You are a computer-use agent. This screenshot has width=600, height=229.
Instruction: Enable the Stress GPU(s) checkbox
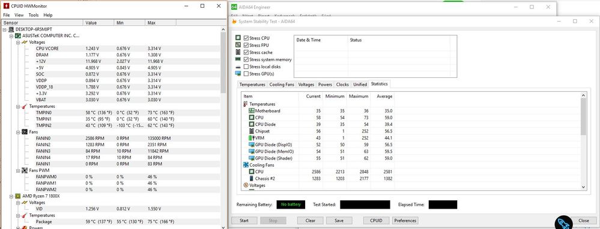click(246, 74)
